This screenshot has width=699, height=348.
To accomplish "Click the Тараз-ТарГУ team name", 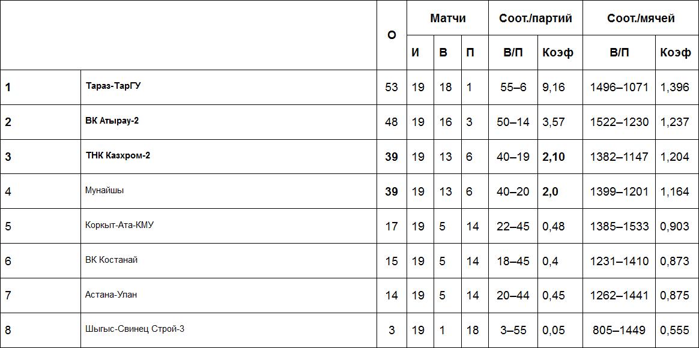I will [113, 86].
